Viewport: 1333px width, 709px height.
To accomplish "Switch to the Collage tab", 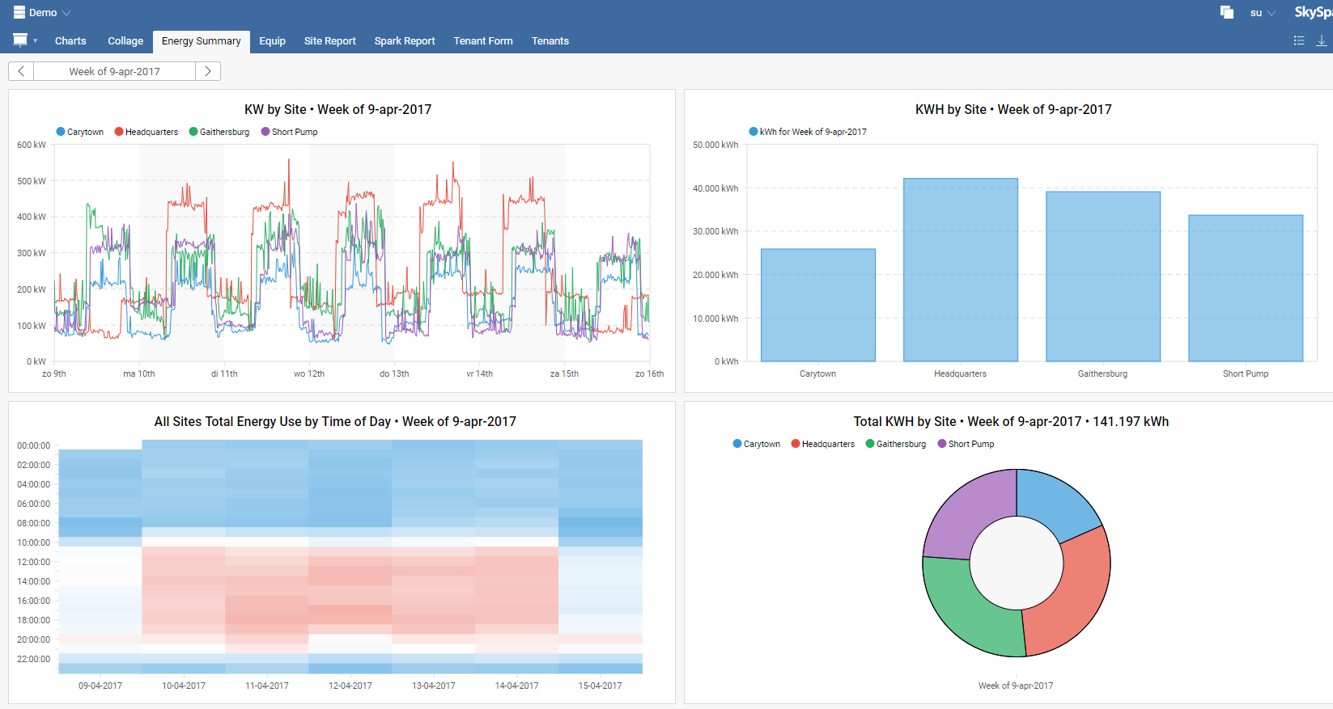I will pyautogui.click(x=125, y=41).
